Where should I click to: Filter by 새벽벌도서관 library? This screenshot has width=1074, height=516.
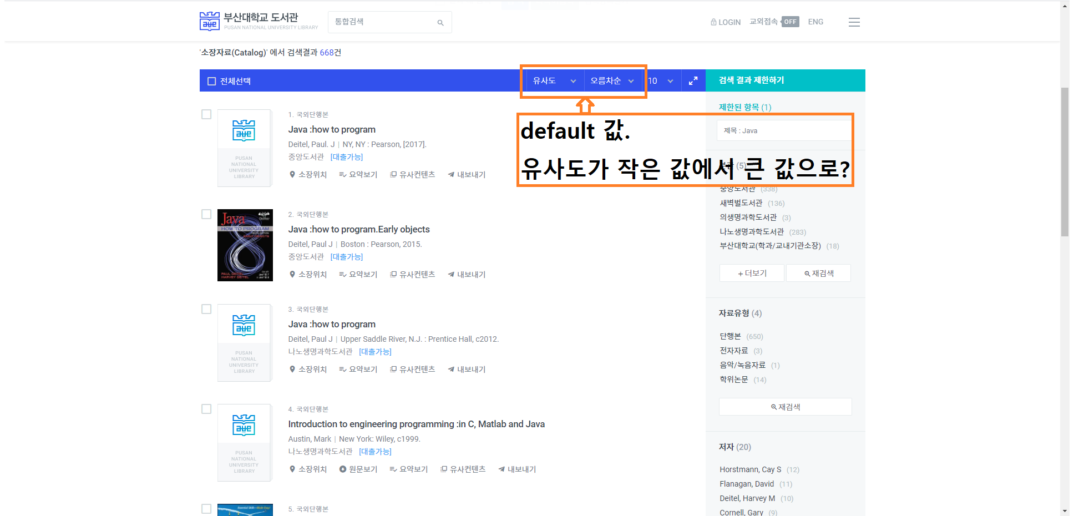pyautogui.click(x=741, y=203)
